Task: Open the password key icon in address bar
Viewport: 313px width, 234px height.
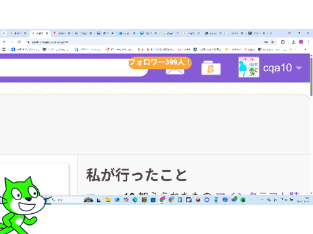Action: pyautogui.click(x=266, y=42)
